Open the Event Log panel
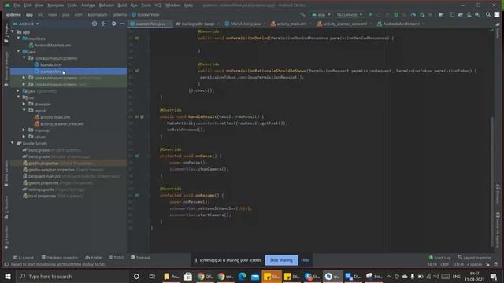The width and height of the screenshot is (504, 283). click(439, 258)
